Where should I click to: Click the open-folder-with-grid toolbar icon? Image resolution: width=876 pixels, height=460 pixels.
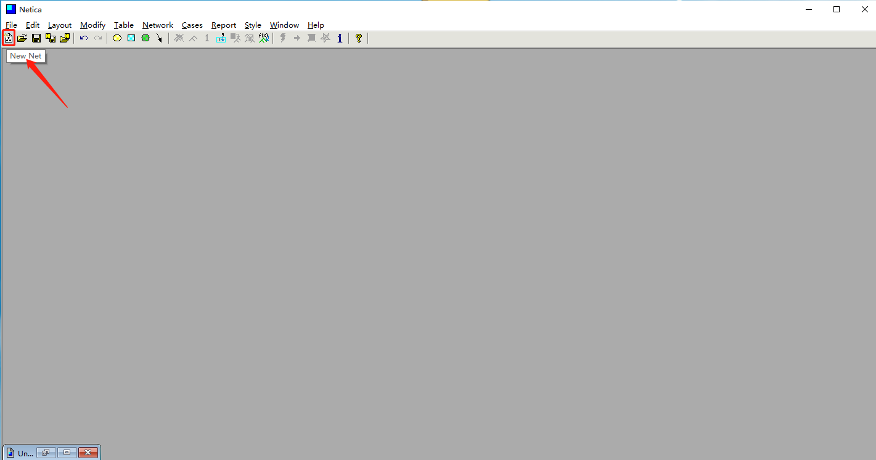(65, 38)
